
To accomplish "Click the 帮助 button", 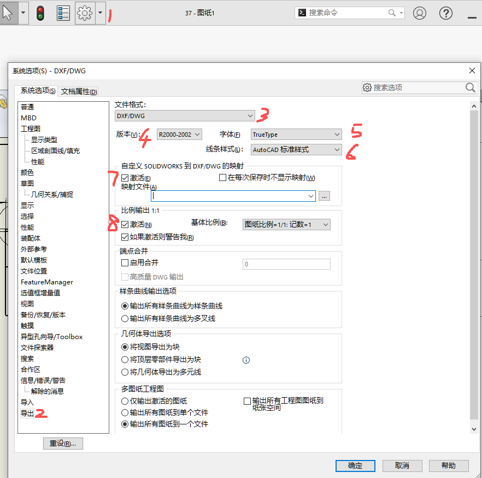I will coord(449,466).
